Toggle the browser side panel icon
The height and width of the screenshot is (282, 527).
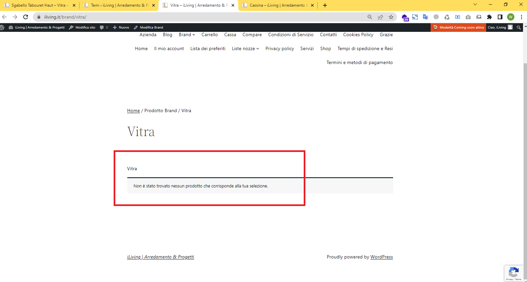500,17
